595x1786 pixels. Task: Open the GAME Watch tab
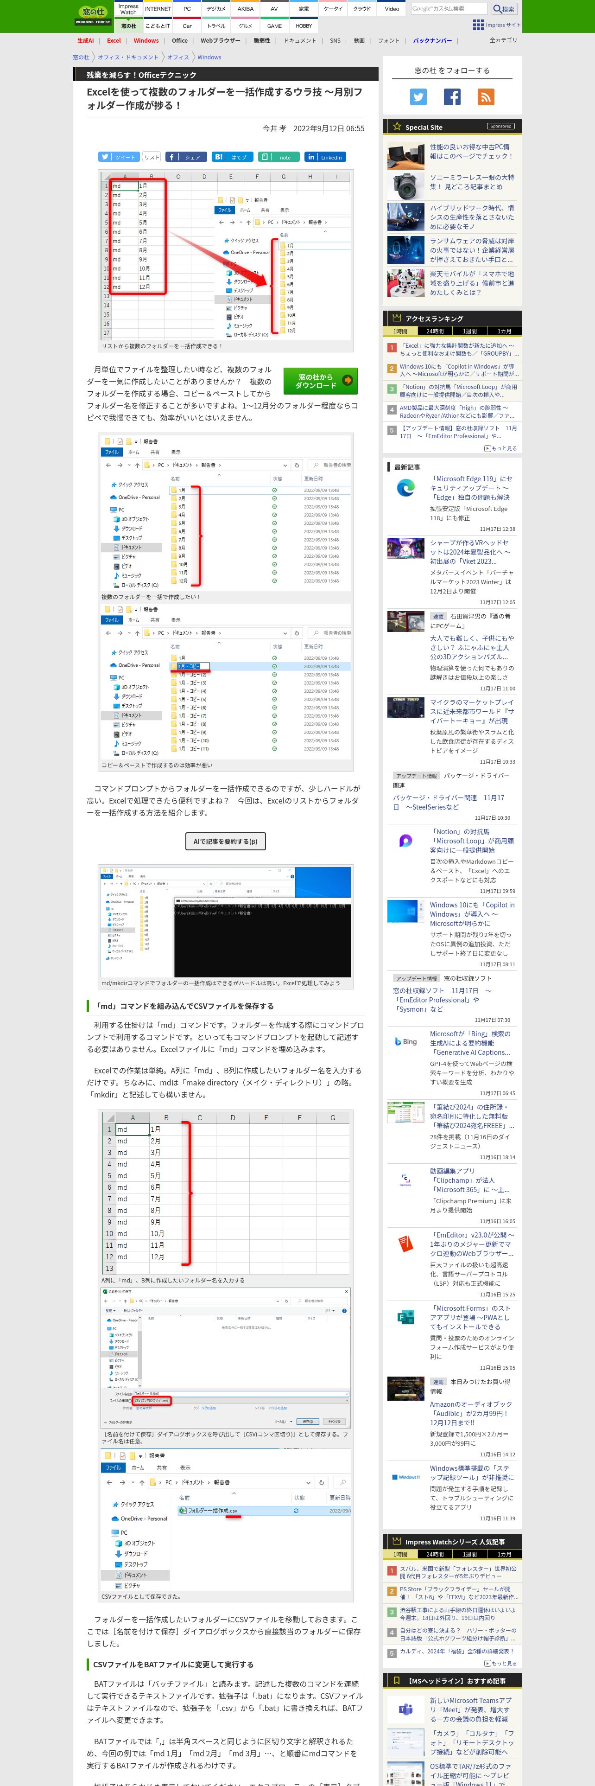point(274,26)
